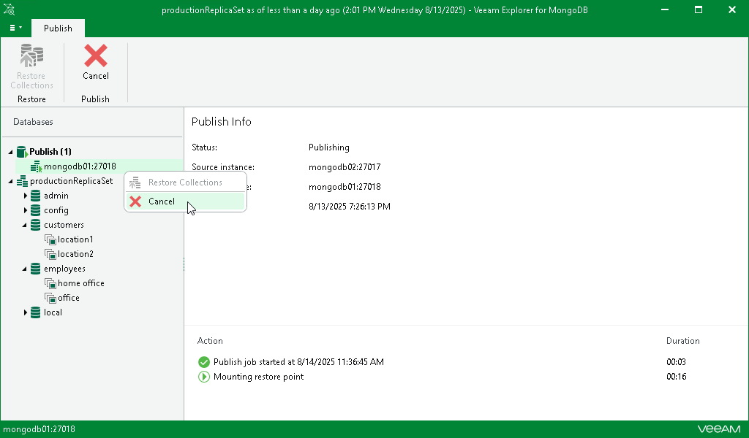Select the config database
Image resolution: width=749 pixels, height=438 pixels.
56,210
